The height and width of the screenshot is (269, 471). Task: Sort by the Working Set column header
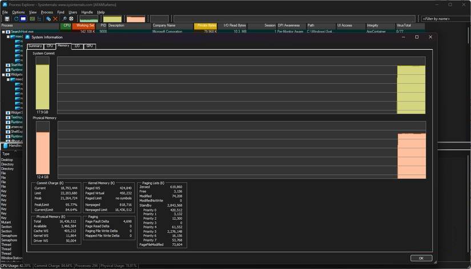coord(85,26)
